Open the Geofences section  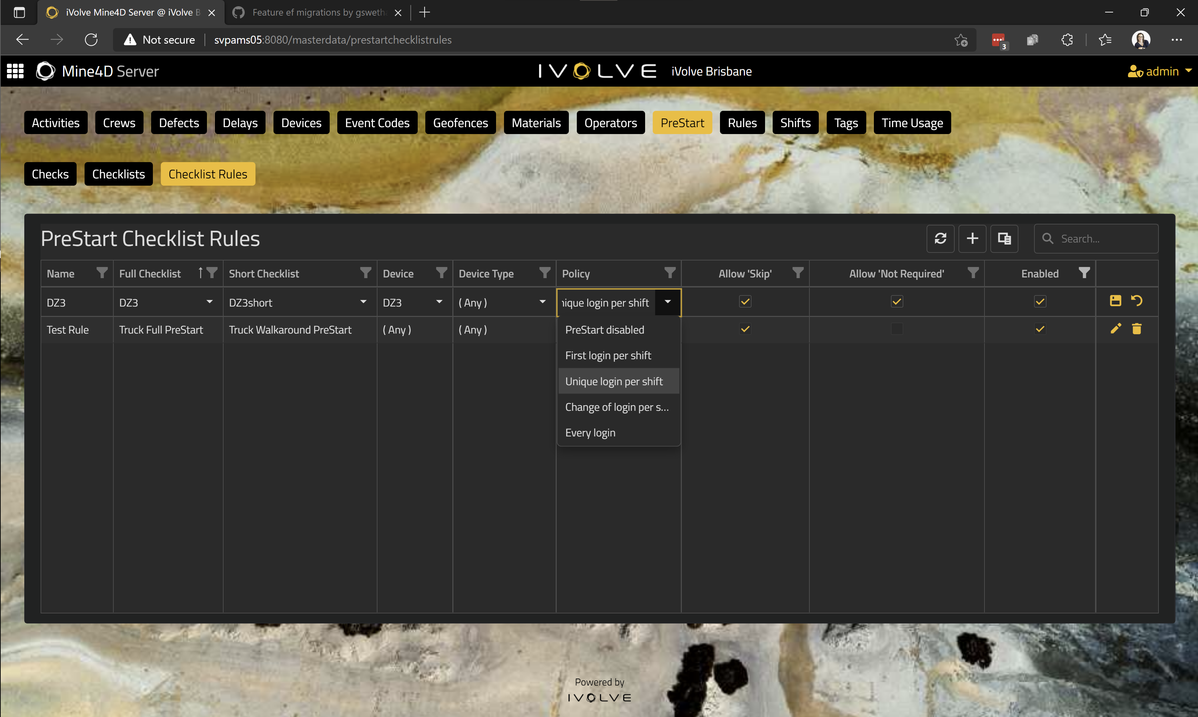pyautogui.click(x=460, y=123)
